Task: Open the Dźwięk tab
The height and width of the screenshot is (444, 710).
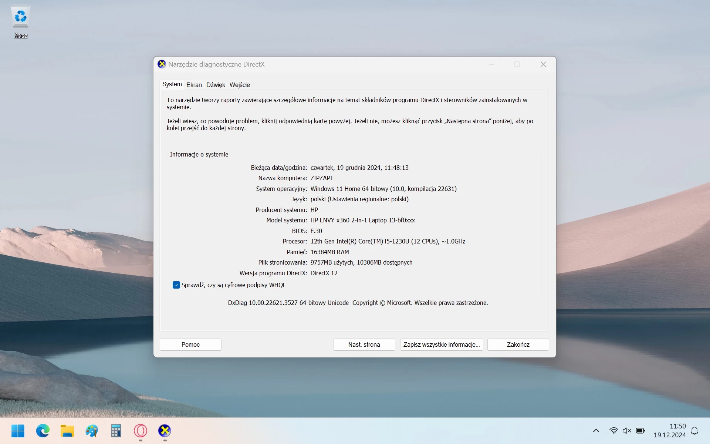Action: 216,85
